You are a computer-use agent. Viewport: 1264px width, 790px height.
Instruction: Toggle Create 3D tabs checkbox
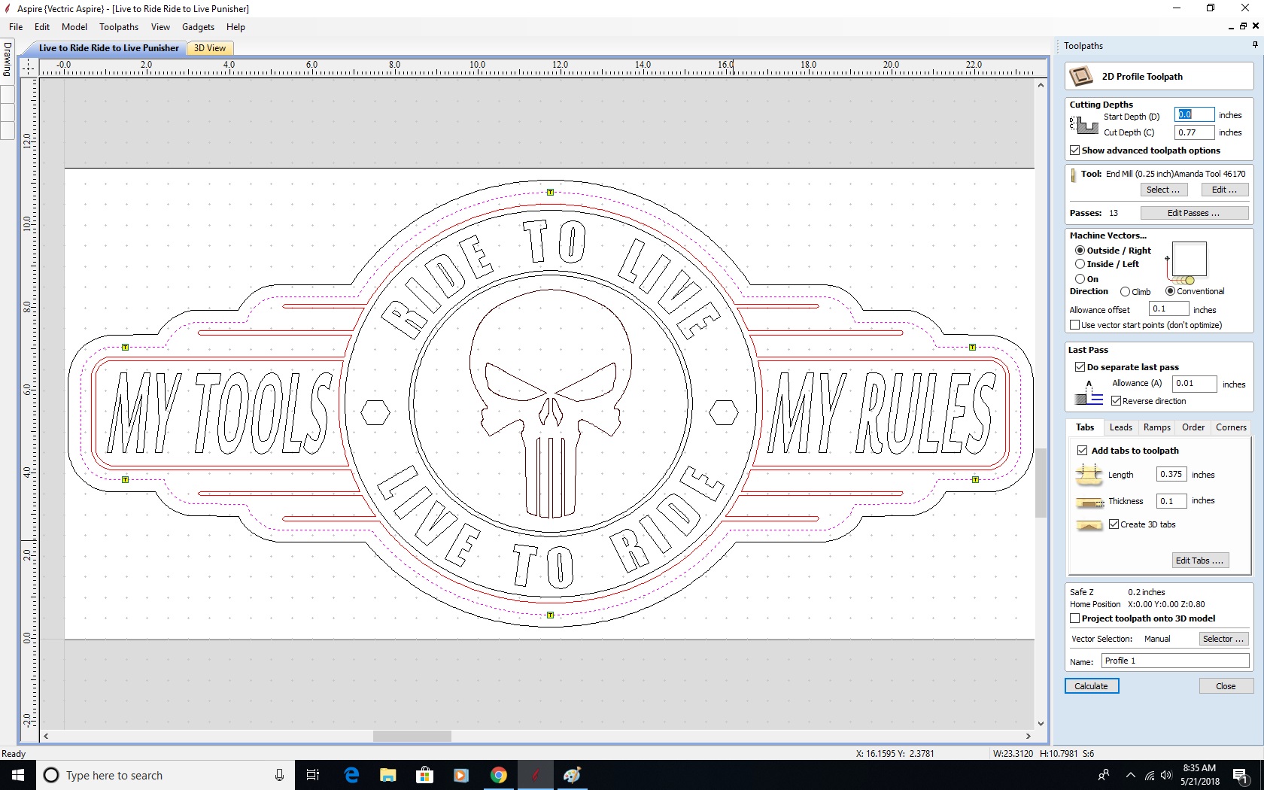pyautogui.click(x=1114, y=524)
